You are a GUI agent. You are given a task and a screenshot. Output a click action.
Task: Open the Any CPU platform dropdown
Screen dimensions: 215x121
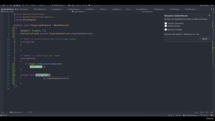click(45, 5)
